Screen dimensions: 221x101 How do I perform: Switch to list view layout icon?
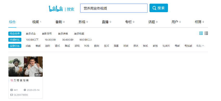pyautogui.click(x=206, y=33)
